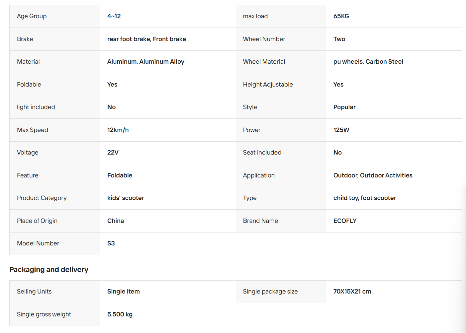Select the Popular style value
466x333 pixels.
click(x=344, y=107)
